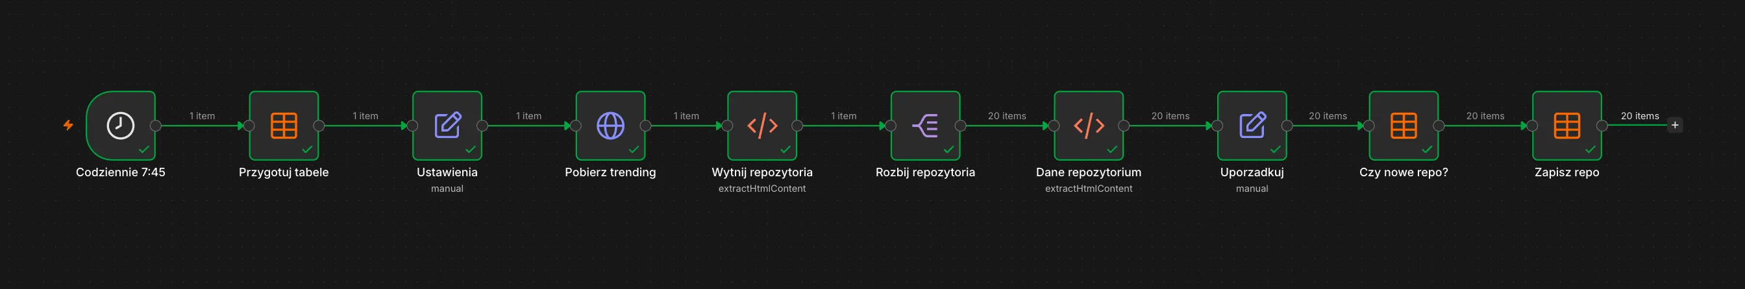Open the Czy nowe repo? table node
The image size is (1745, 289).
point(1404,125)
